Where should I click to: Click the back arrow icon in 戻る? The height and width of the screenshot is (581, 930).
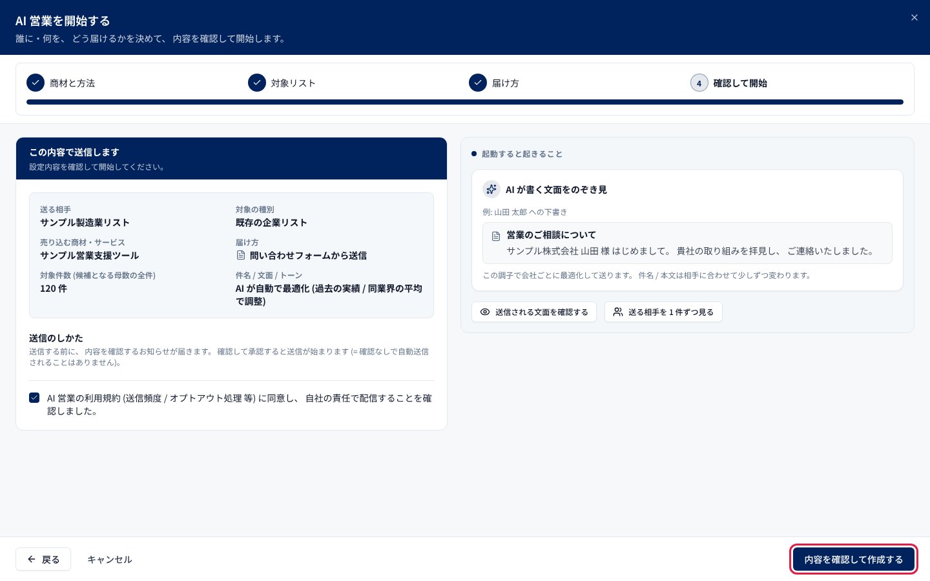click(x=32, y=559)
